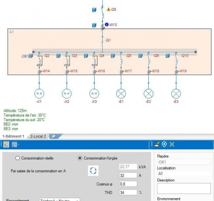Click the THD percentage field
The image size is (214, 201).
pyautogui.click(x=128, y=192)
